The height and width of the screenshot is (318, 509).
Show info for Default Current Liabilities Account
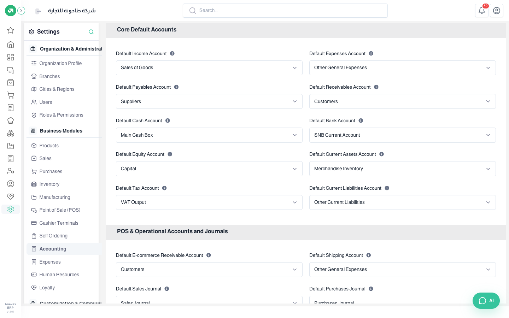click(x=387, y=188)
